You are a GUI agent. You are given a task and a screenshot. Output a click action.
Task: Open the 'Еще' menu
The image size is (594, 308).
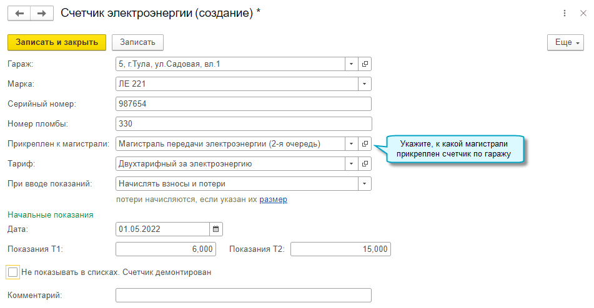click(565, 42)
